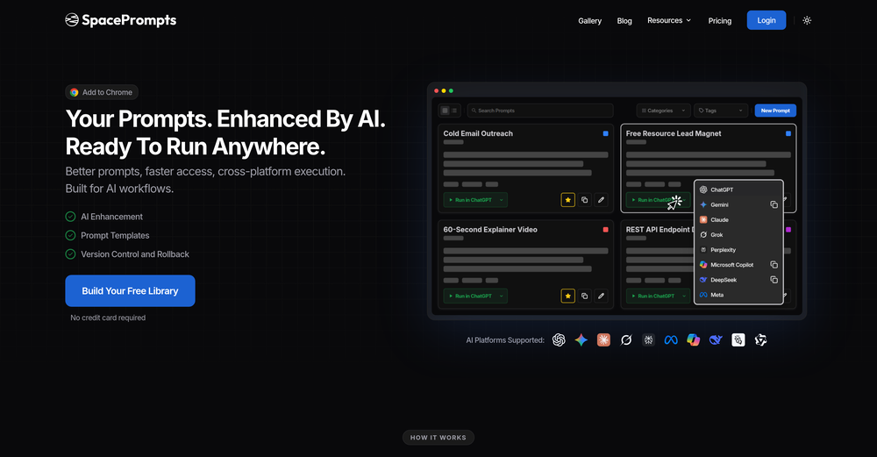The image size is (877, 457).
Task: Open the Categories filter dropdown
Action: click(x=661, y=111)
